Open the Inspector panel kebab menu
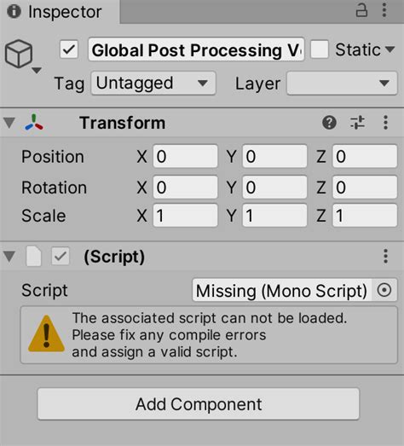Viewport: 404px width, 446px height. [384, 10]
